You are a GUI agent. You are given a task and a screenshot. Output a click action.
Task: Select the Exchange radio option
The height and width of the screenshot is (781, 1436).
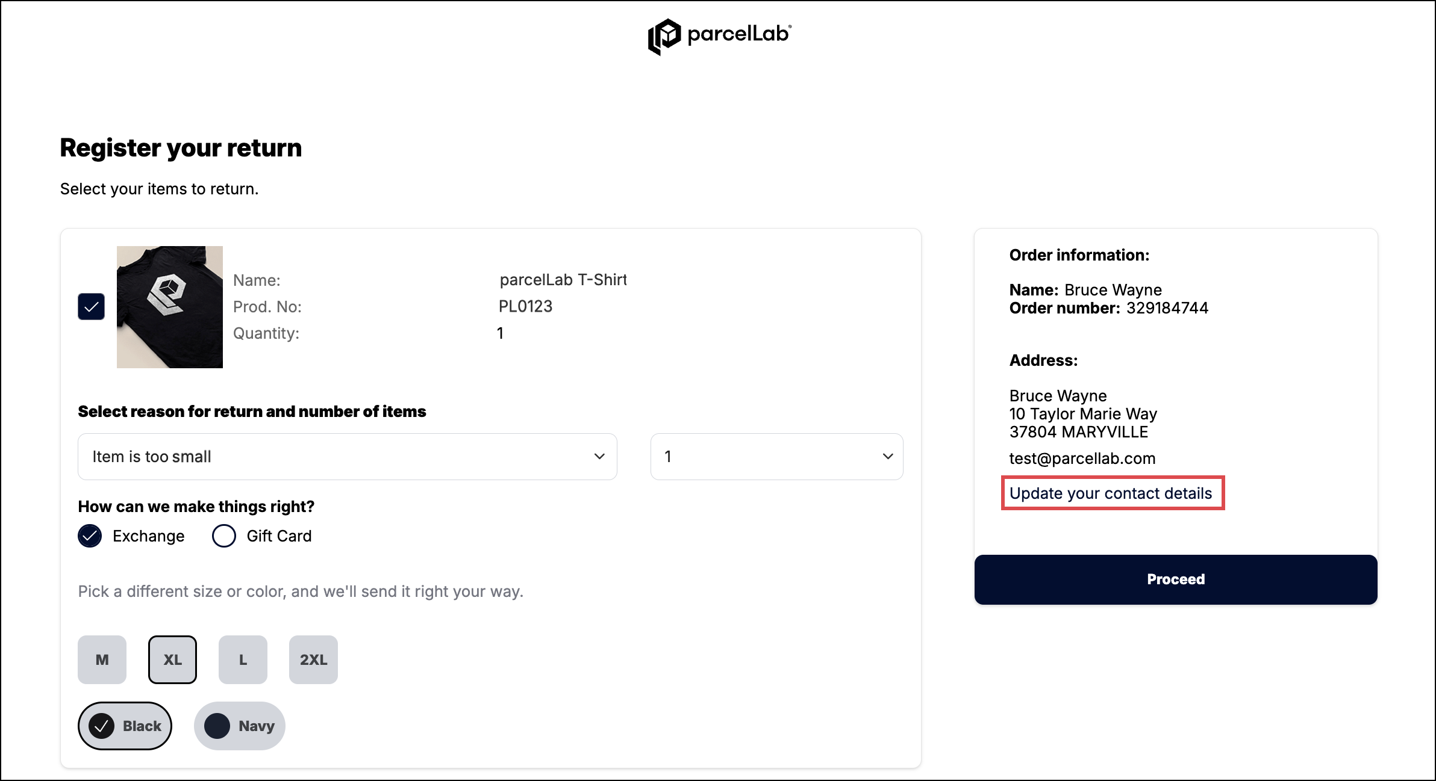click(90, 536)
